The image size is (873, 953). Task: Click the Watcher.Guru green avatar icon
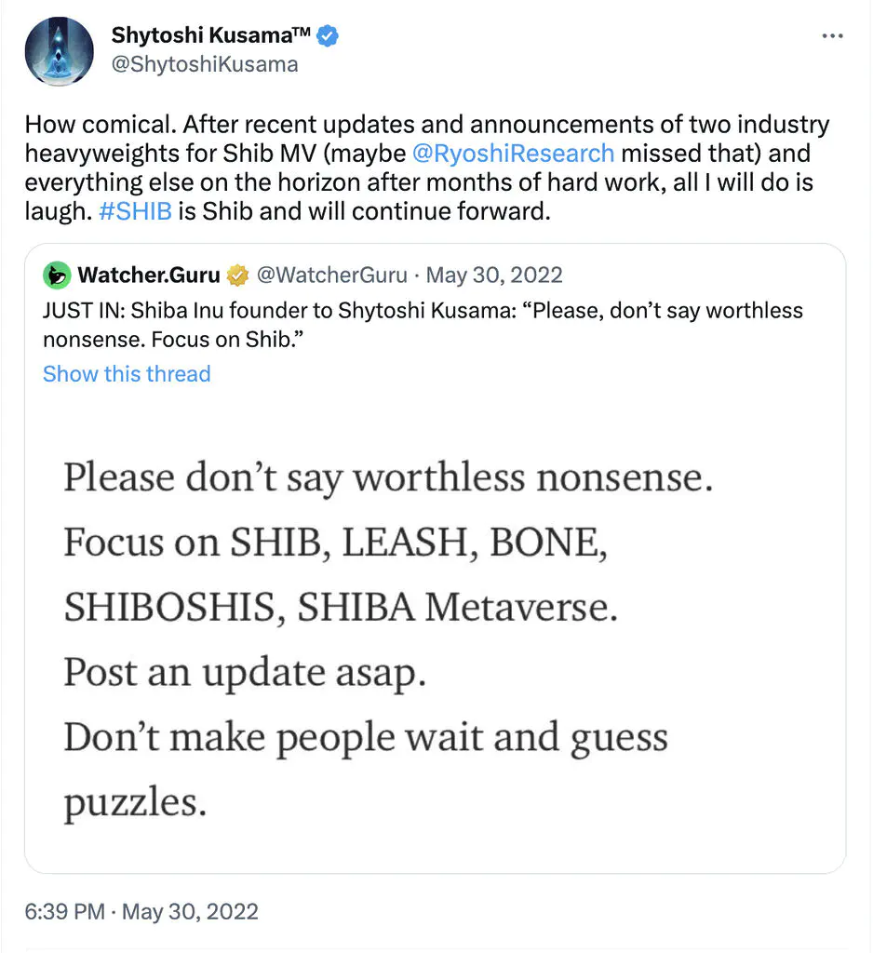[x=57, y=275]
